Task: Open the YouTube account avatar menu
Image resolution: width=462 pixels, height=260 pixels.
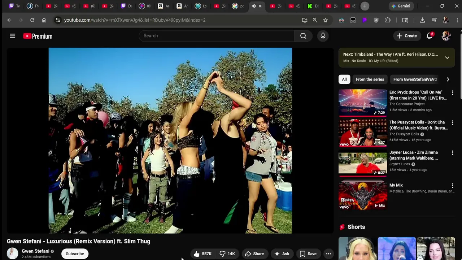Action: [446, 36]
